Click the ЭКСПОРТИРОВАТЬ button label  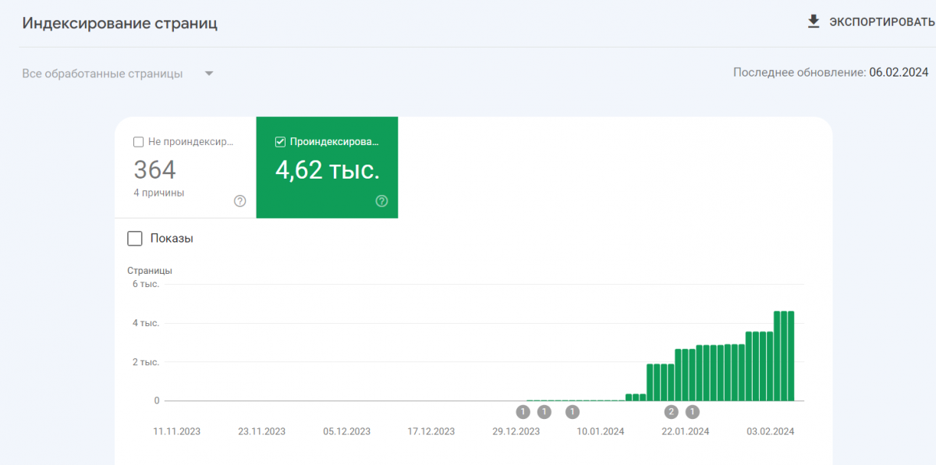pos(881,22)
